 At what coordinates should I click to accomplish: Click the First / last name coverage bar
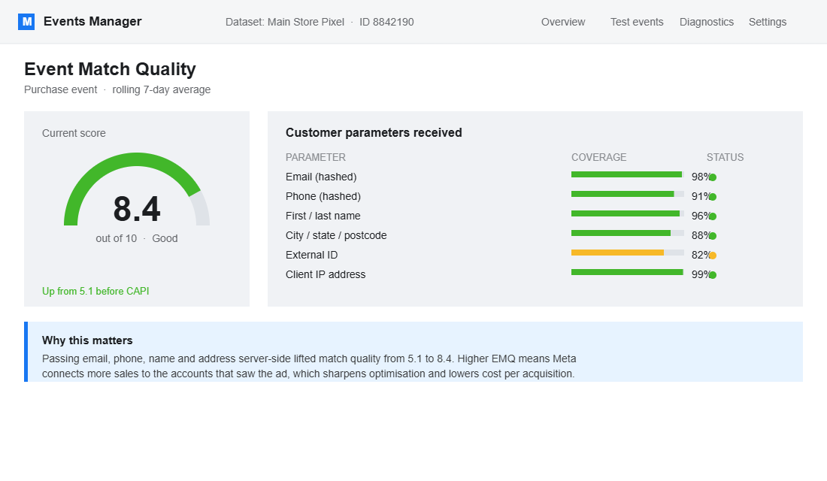pos(628,213)
